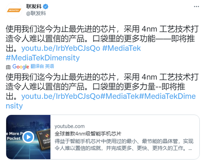Open youtu.be/IrbYebCJsQo link in original tweet
Screen dimensions: 209x164
[x=61, y=48]
